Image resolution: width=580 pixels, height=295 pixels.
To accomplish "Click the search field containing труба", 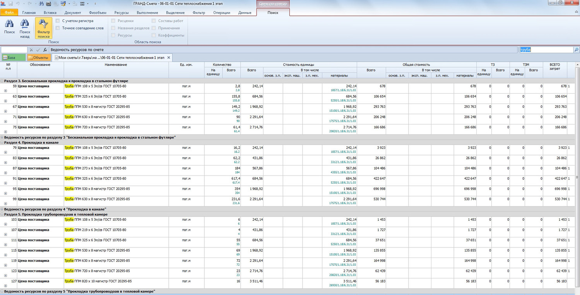I will pyautogui.click(x=545, y=50).
